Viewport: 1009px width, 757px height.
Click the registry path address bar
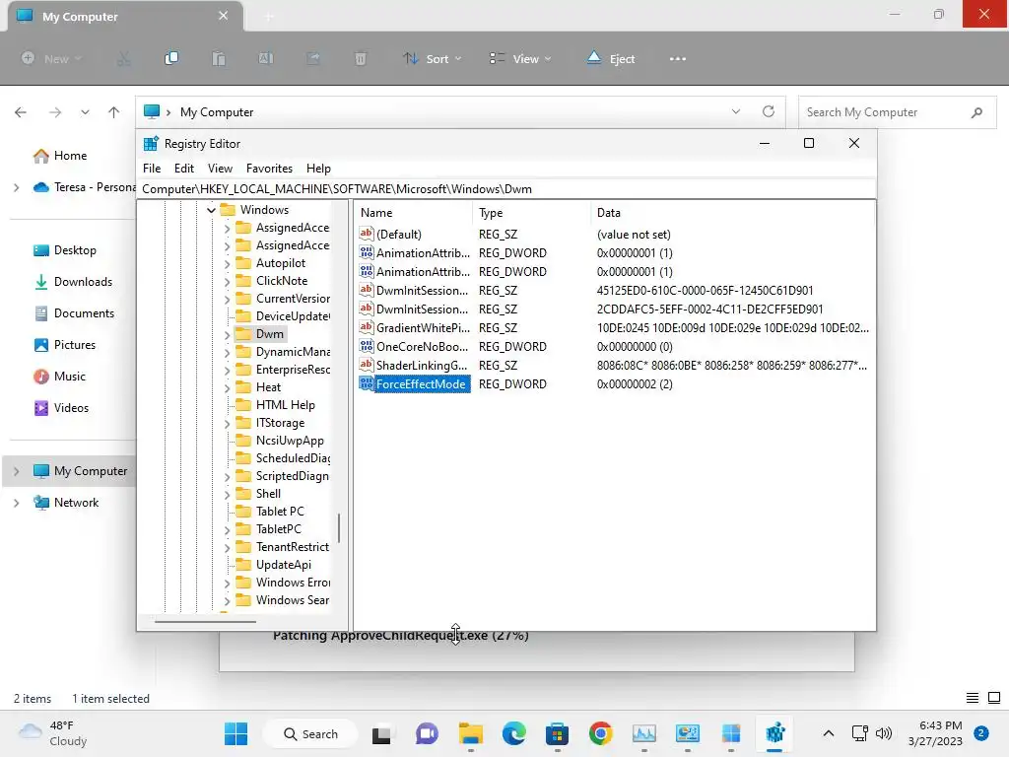(506, 188)
